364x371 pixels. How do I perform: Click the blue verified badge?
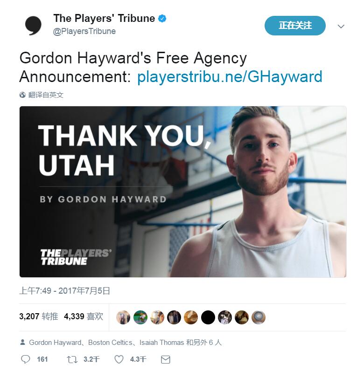162,19
